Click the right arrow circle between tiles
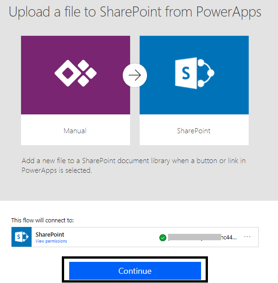The height and width of the screenshot is (283, 278). 135,75
